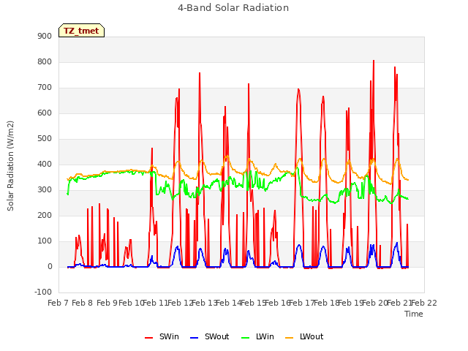Click the red SWin legend swatch

148,338
